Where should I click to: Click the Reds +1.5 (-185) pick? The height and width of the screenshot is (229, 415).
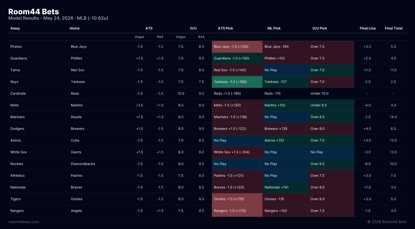click(x=237, y=93)
